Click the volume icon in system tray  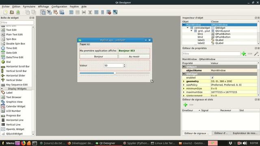pyautogui.click(x=245, y=143)
